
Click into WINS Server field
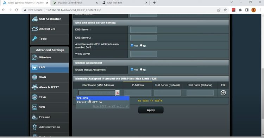144,54
